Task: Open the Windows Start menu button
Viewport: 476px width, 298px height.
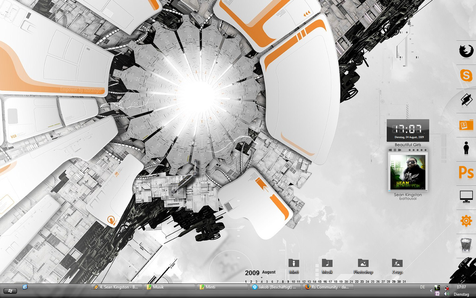Action: pyautogui.click(x=10, y=291)
